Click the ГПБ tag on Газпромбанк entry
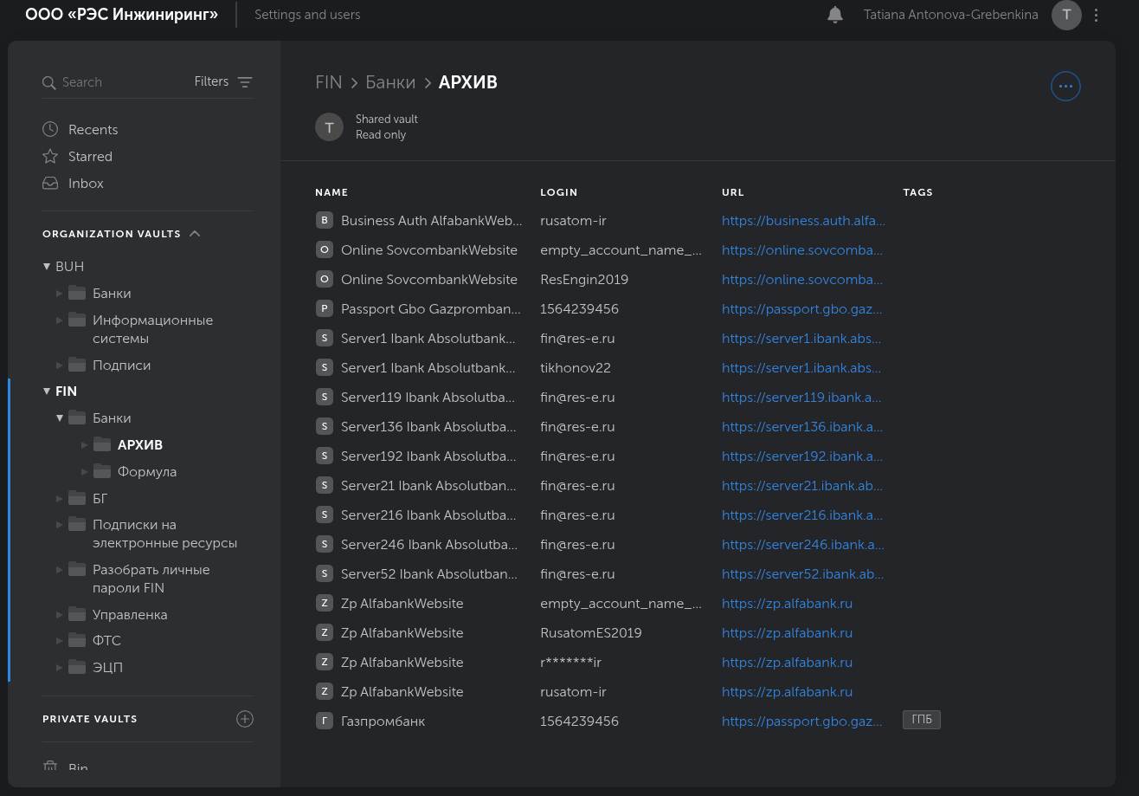The width and height of the screenshot is (1139, 796). (921, 721)
